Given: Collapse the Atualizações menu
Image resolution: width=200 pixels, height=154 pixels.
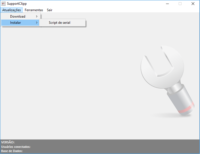Looking at the screenshot, I should (x=12, y=10).
